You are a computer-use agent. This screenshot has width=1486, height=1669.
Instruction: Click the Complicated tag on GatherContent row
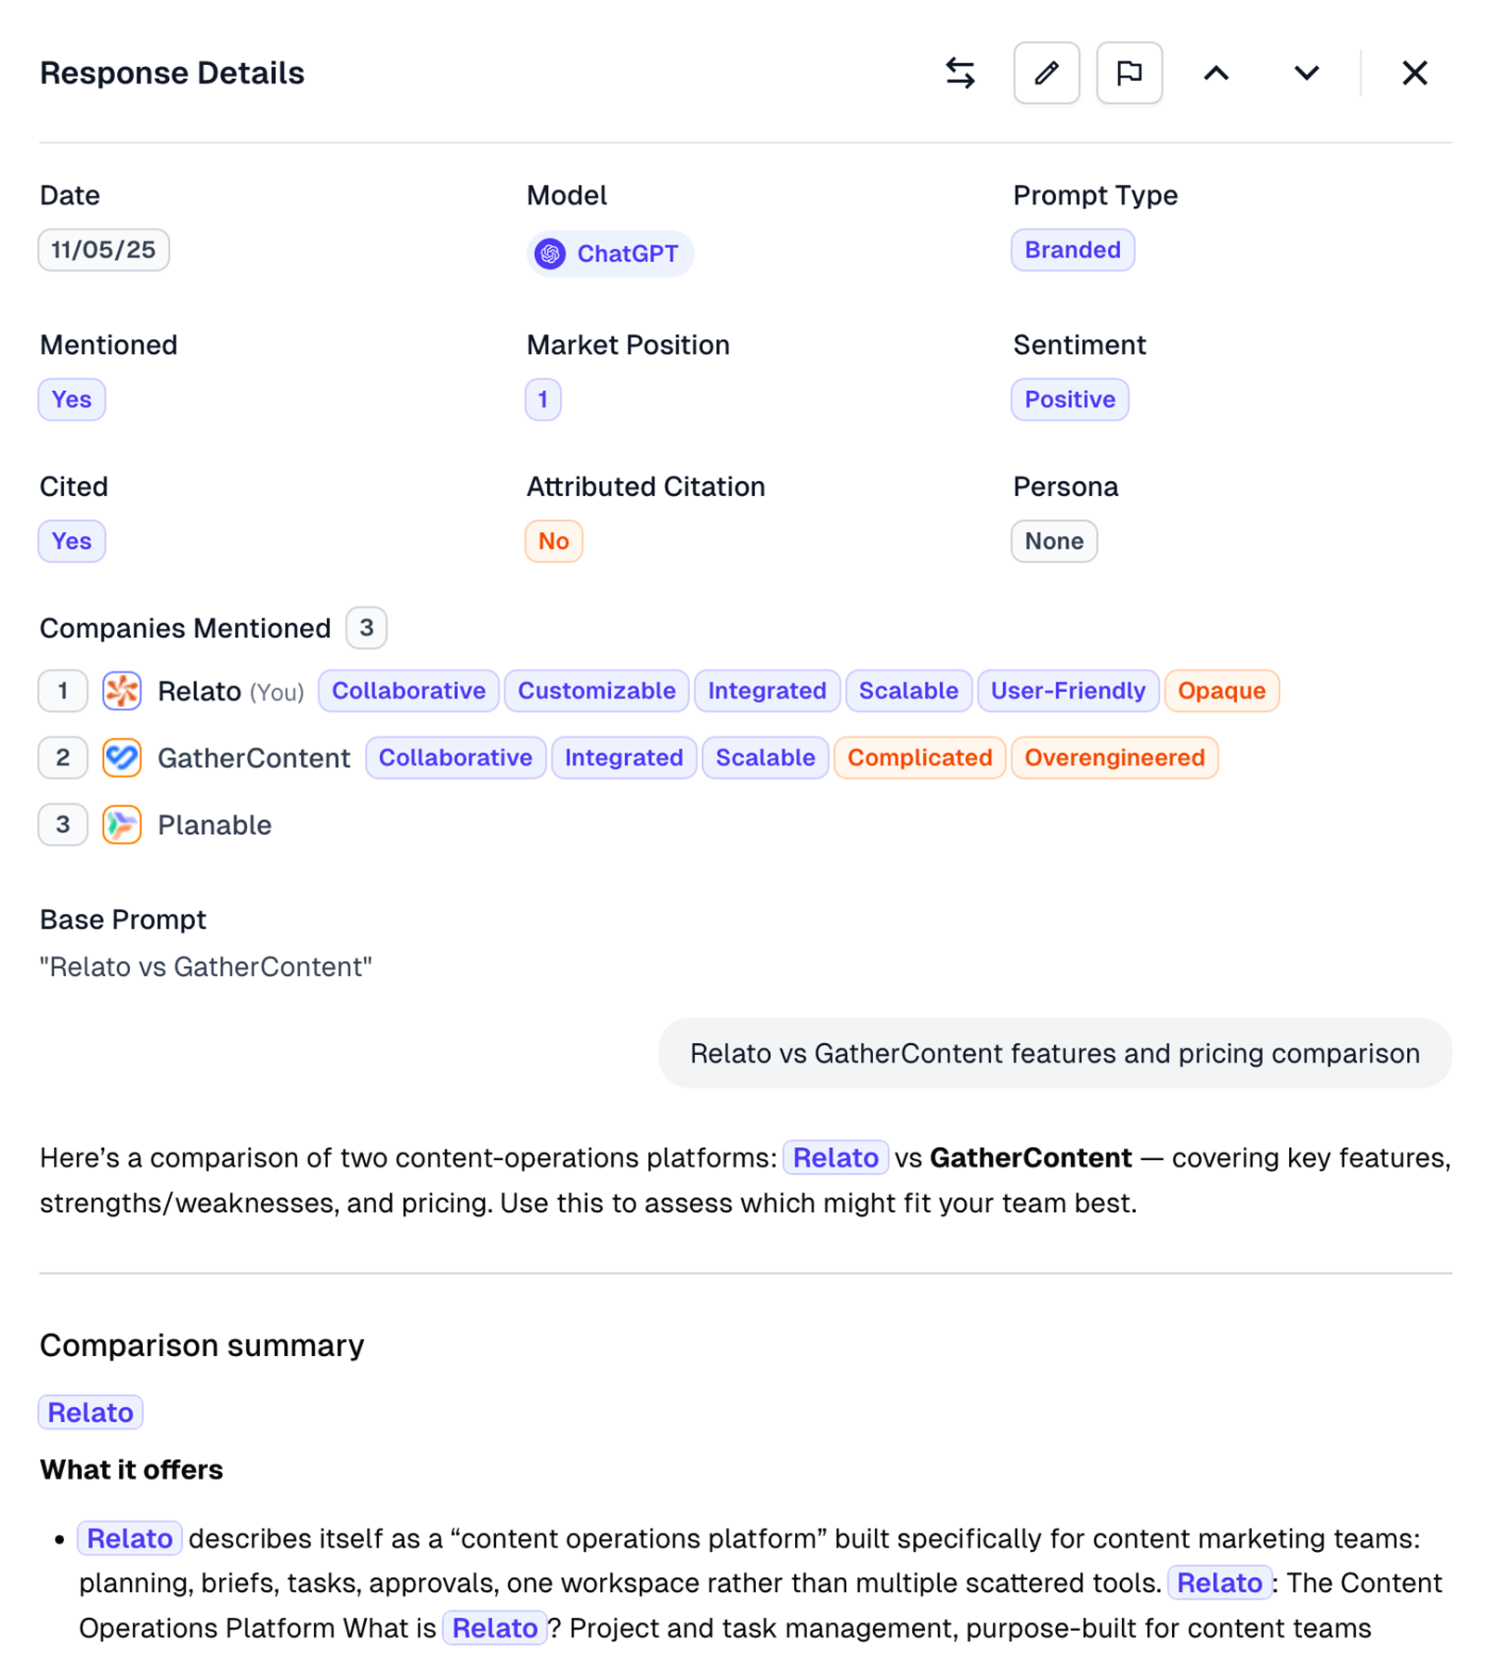[919, 758]
